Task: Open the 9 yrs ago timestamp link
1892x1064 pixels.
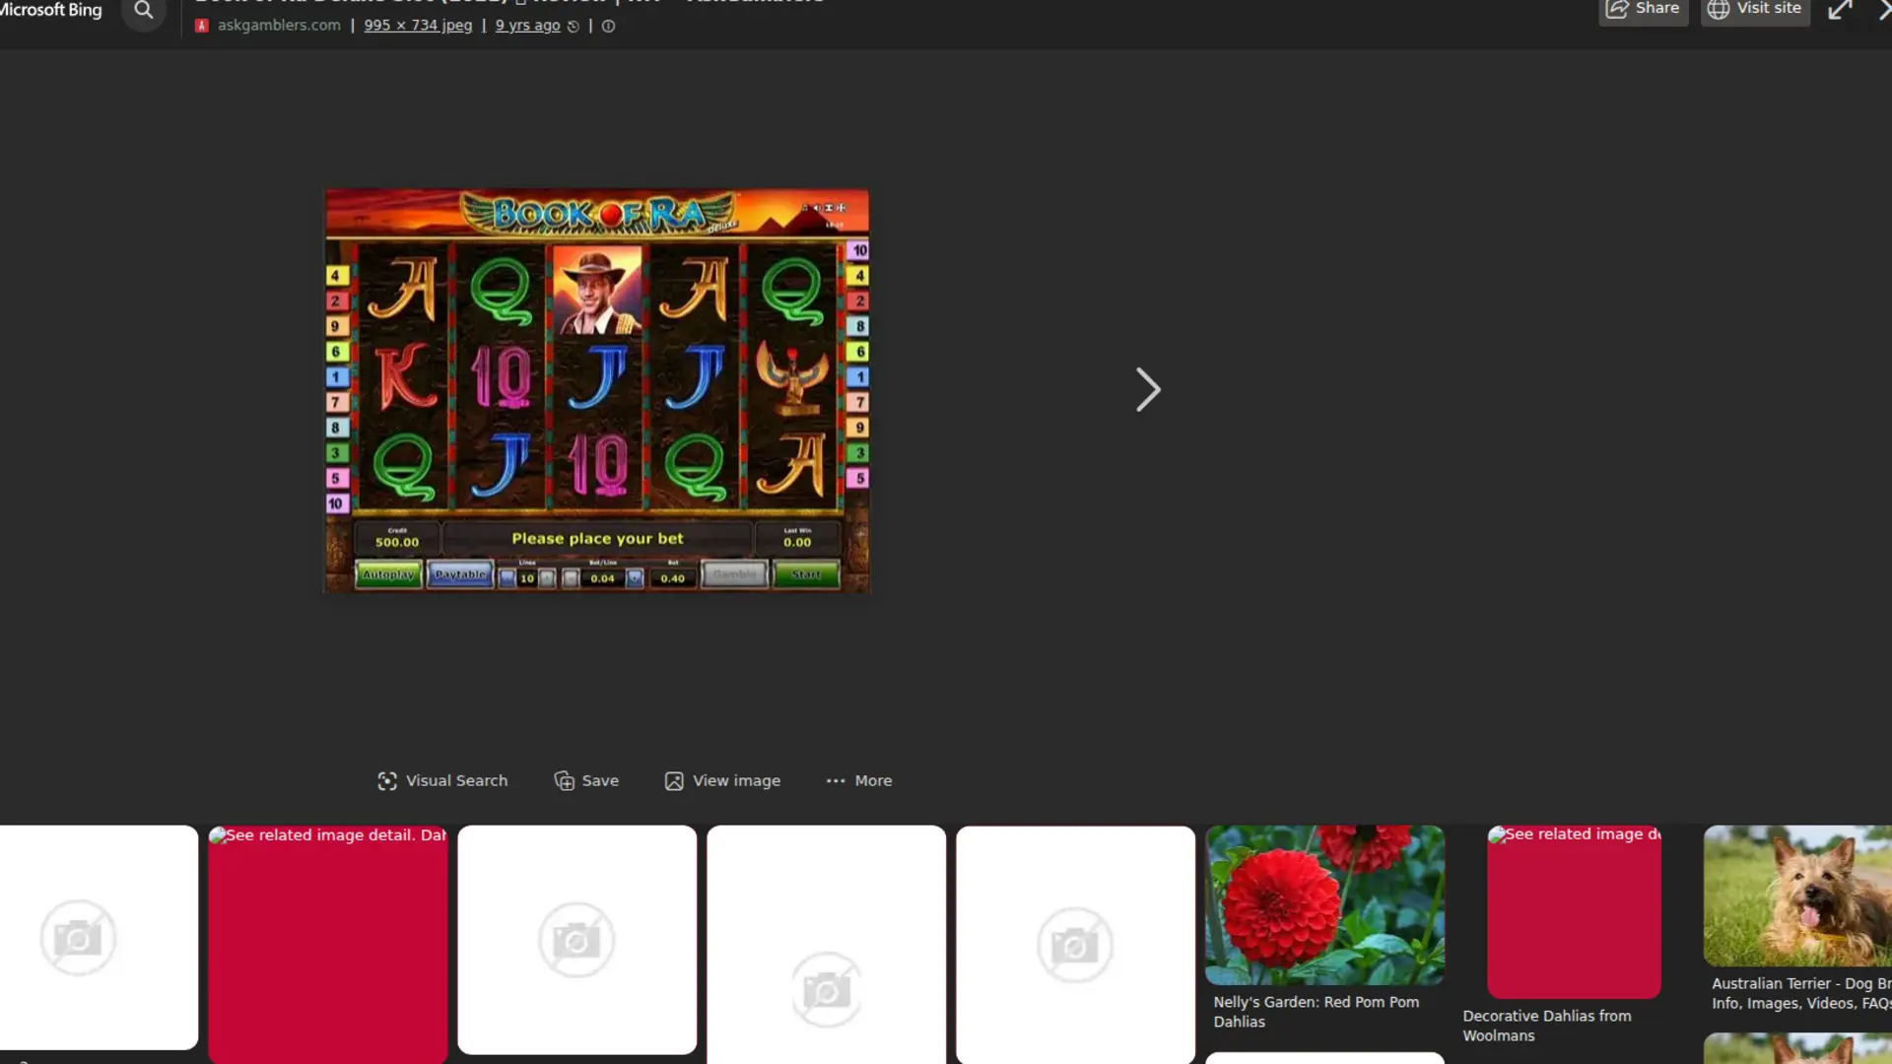Action: 527,25
